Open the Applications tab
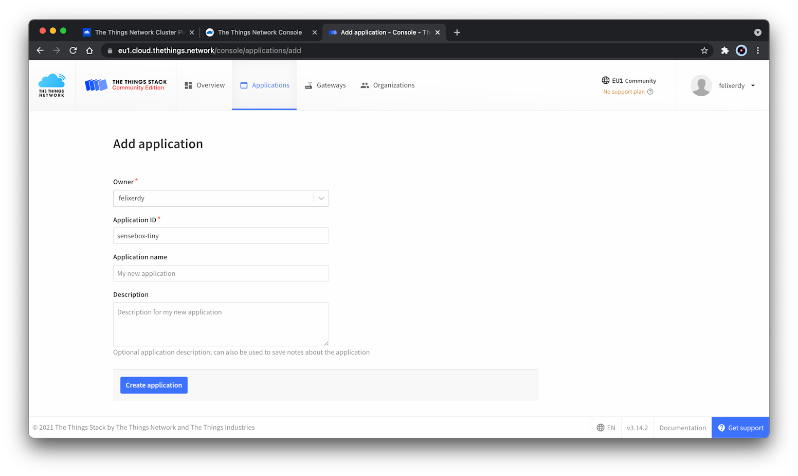This screenshot has width=798, height=476. coord(264,85)
